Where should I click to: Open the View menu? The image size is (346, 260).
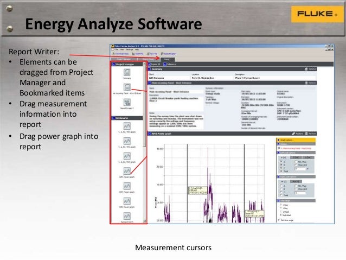coord(122,49)
